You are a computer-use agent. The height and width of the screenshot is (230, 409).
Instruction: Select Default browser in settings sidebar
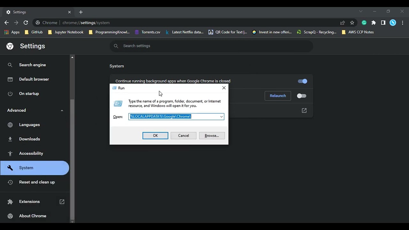click(x=35, y=79)
